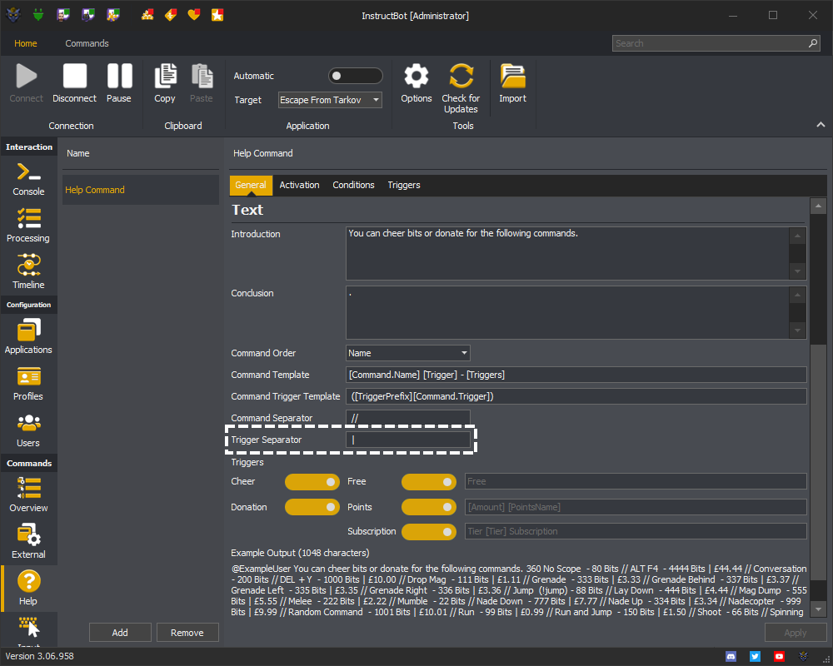Switch to the Home ribbon tab

tap(26, 43)
